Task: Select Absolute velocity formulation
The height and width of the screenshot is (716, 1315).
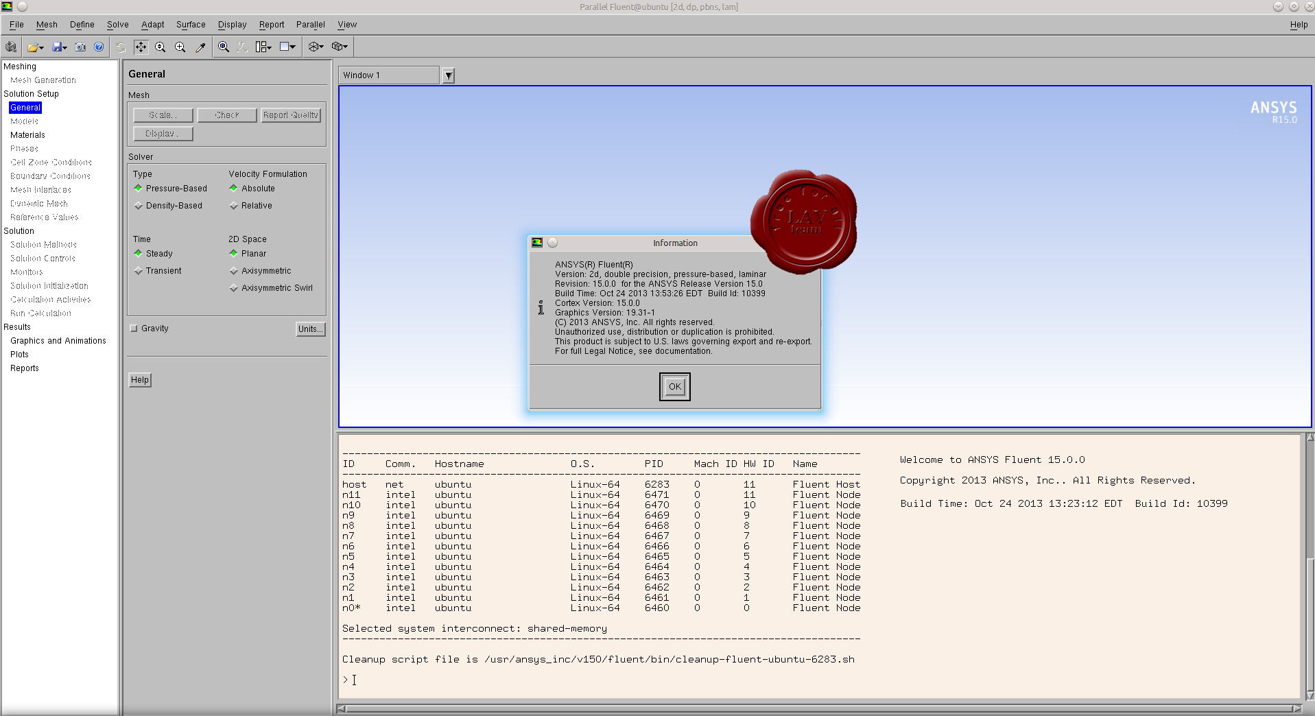Action: (252, 189)
